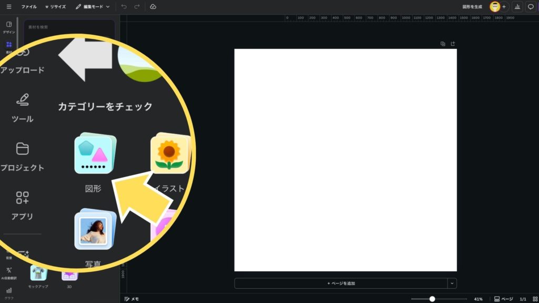The width and height of the screenshot is (539, 303).
Task: Click the zoom slider handle
Action: click(x=432, y=299)
